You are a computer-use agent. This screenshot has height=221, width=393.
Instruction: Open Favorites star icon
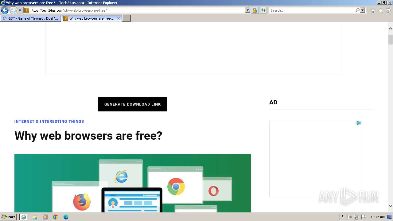[x=380, y=11]
